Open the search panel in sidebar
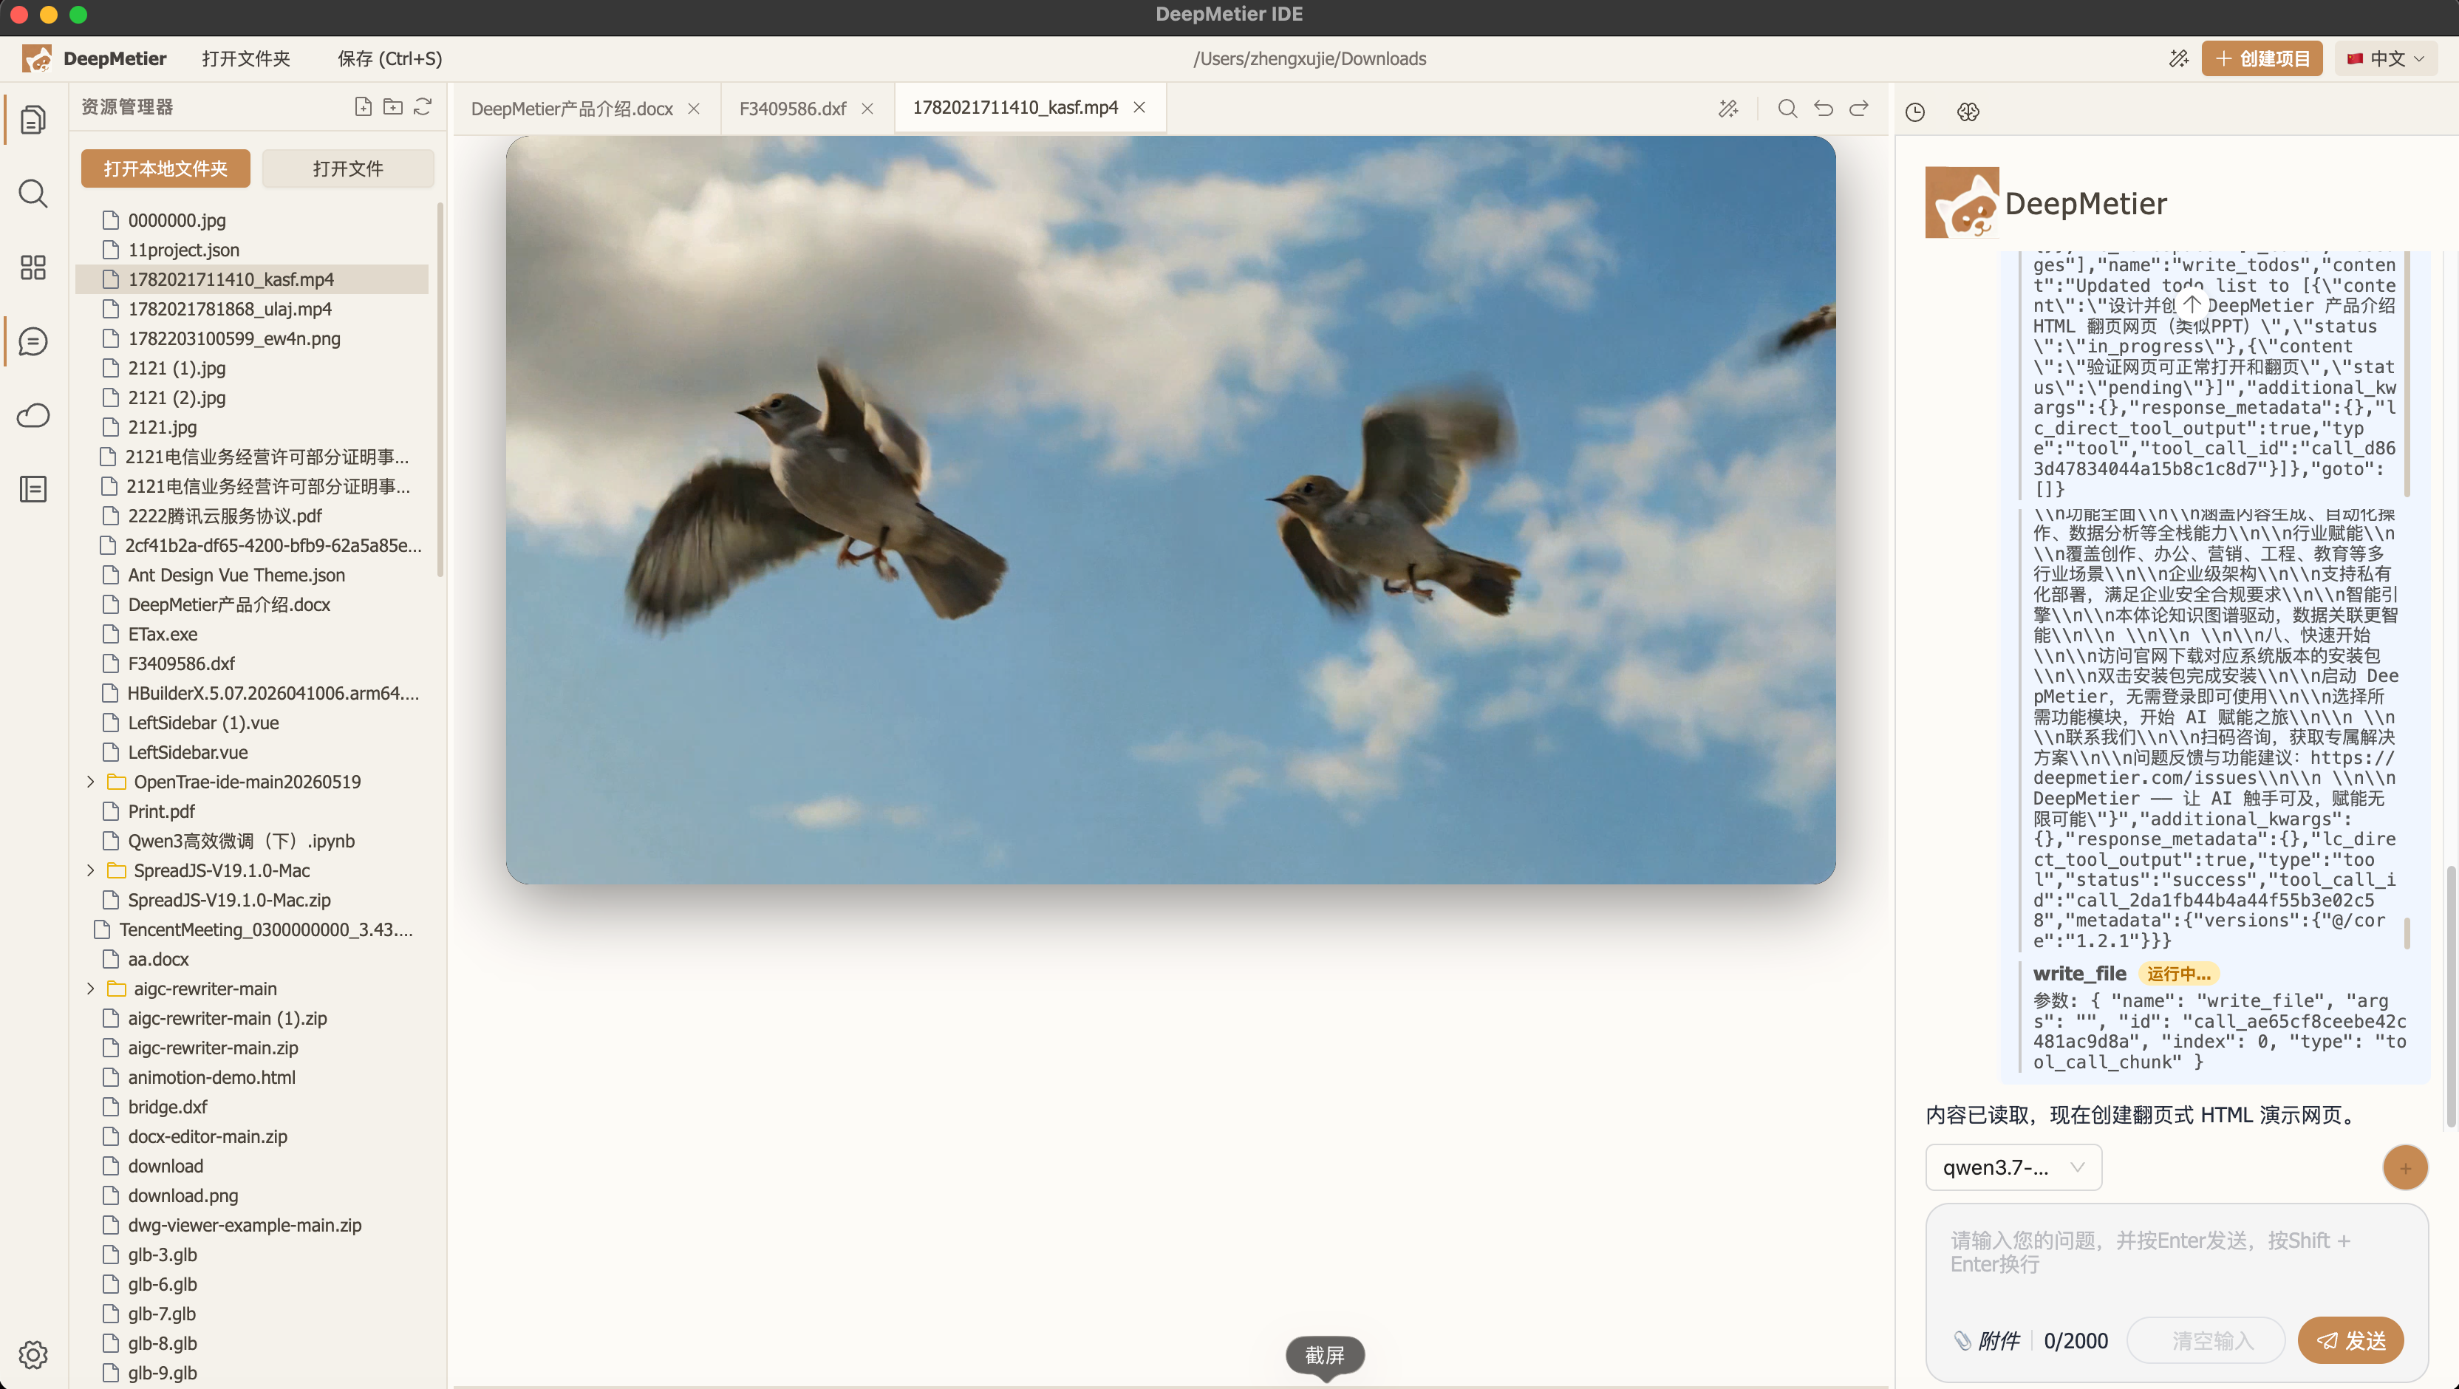 (33, 194)
